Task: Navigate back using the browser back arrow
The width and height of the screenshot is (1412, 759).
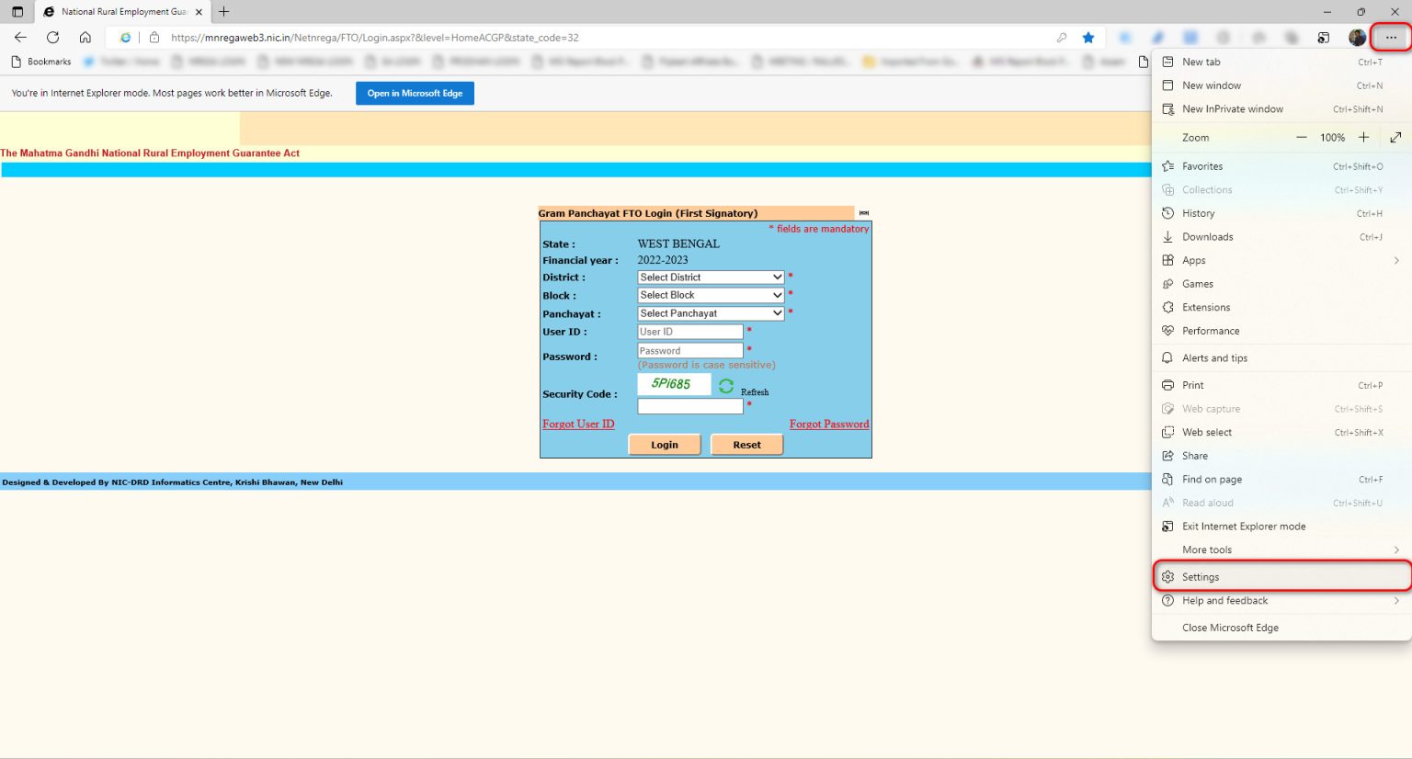Action: (x=20, y=37)
